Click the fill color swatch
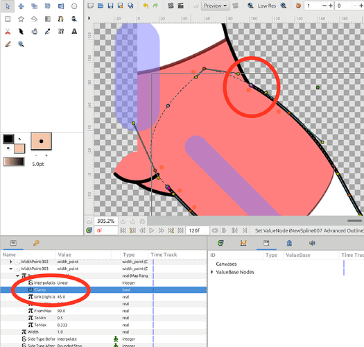364x347 pixels. click(19, 149)
